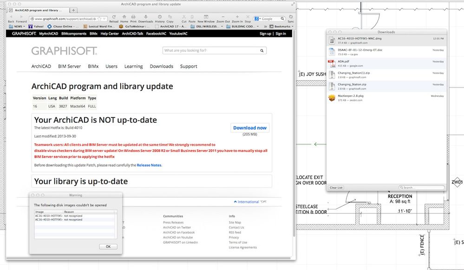Click the Google search magnifier in toolbar
Screen dimensions: 464x270
[282, 19]
